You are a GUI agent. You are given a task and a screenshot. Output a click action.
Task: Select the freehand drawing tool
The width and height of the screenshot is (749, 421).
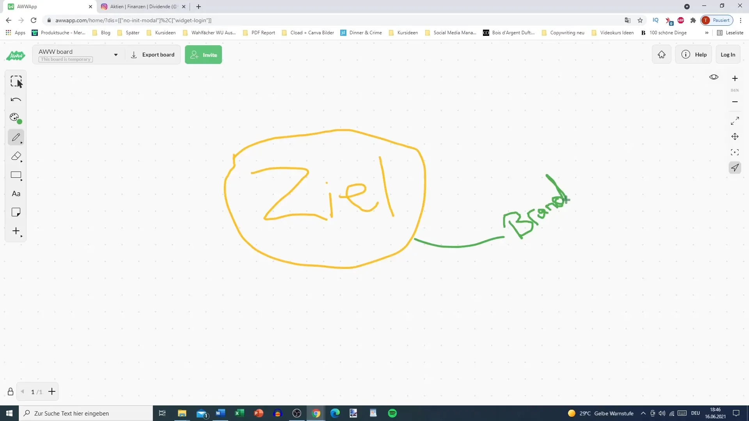pos(16,137)
